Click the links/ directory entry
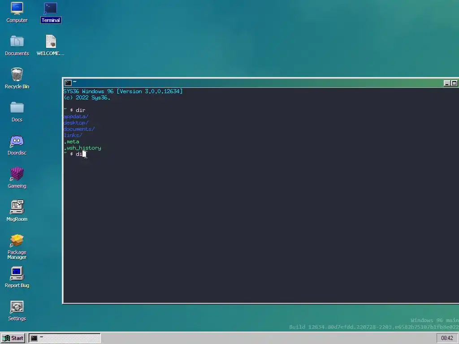 pyautogui.click(x=73, y=135)
